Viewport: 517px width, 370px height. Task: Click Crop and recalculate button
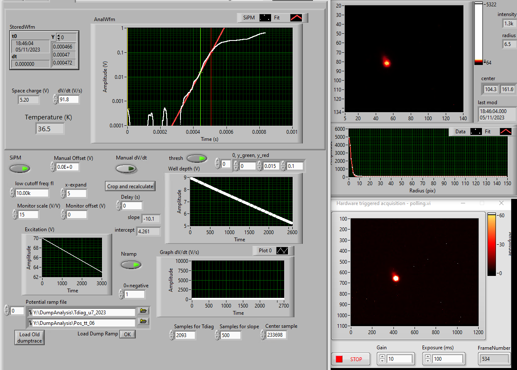(x=130, y=186)
